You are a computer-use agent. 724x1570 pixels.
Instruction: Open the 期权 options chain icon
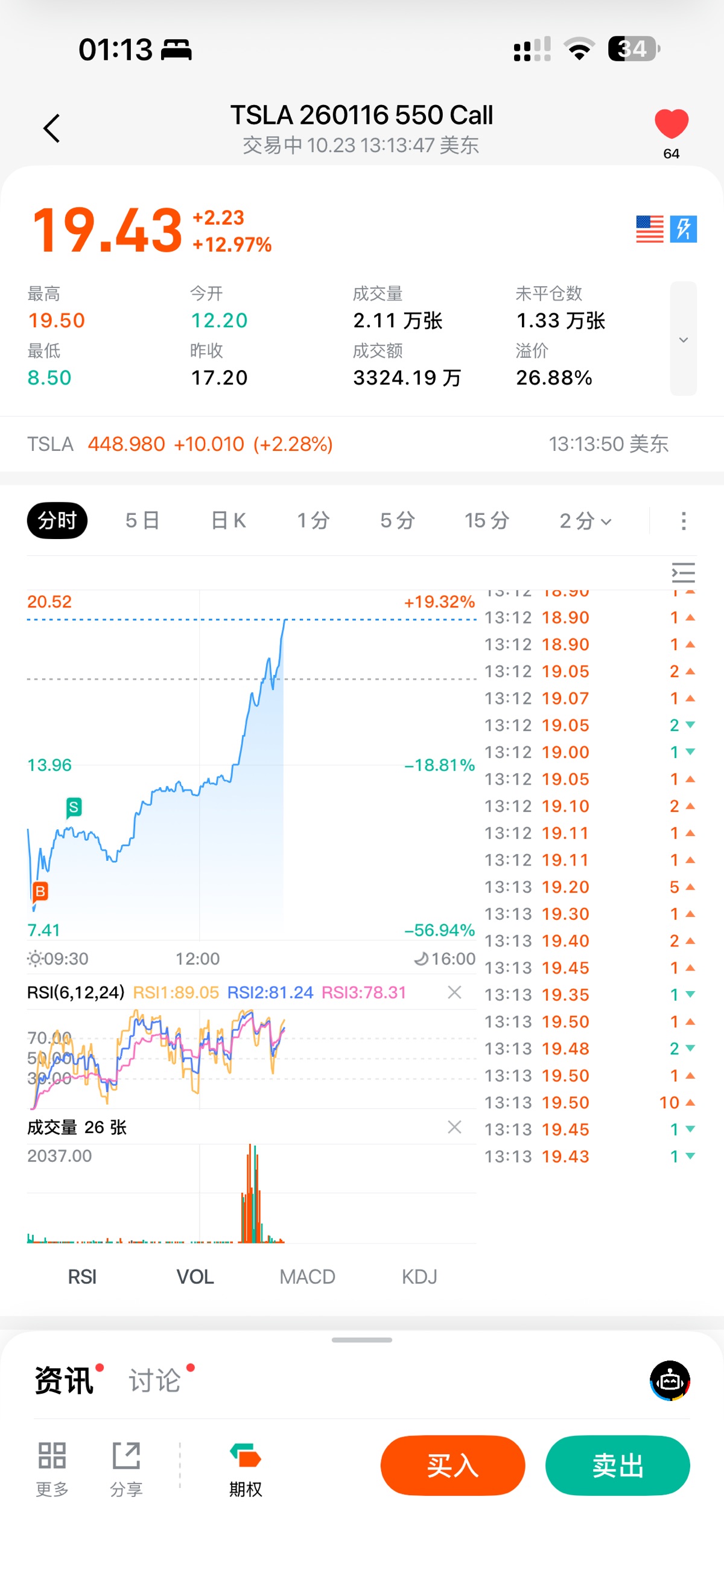coord(246,1466)
